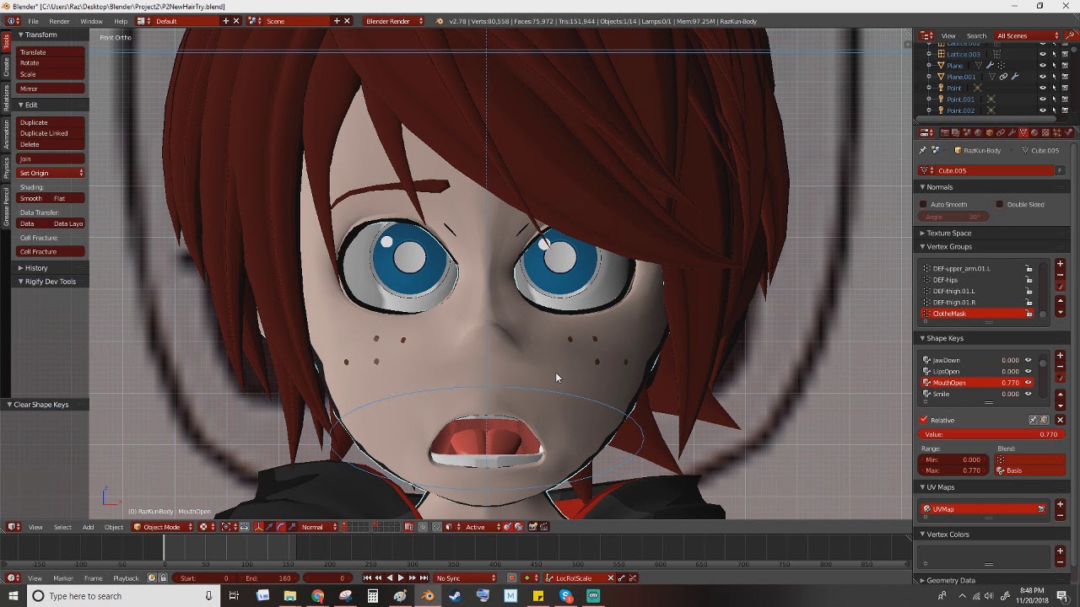Uncheck the Relative shape keys checkbox
This screenshot has width=1080, height=607.
(x=924, y=420)
